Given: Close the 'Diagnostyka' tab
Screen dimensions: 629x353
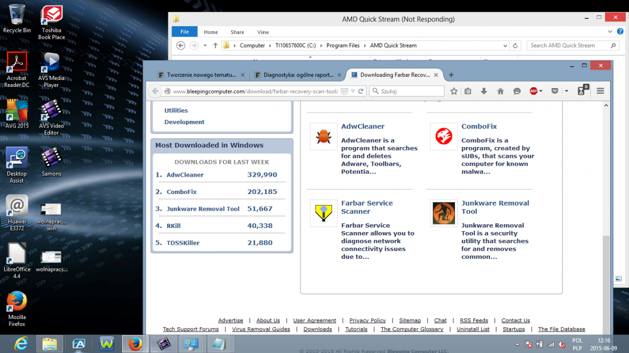Looking at the screenshot, I should click(x=339, y=75).
